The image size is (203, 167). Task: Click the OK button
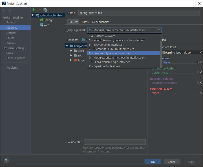pyautogui.click(x=153, y=162)
